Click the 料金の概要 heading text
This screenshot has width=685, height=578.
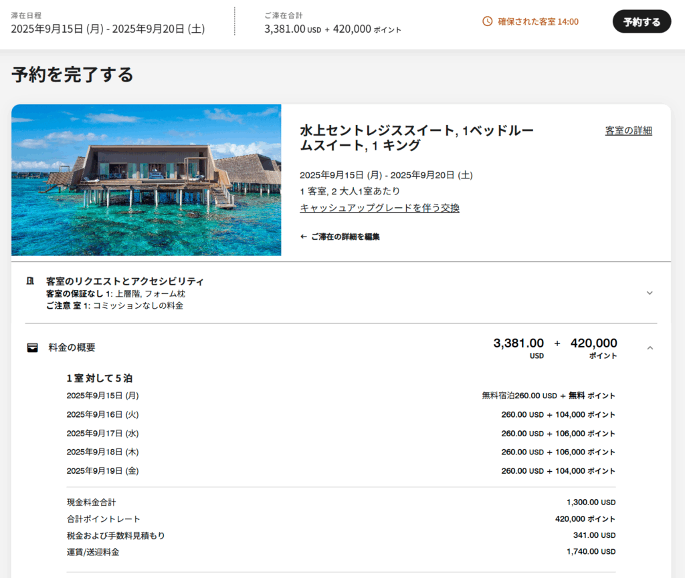[x=72, y=347]
